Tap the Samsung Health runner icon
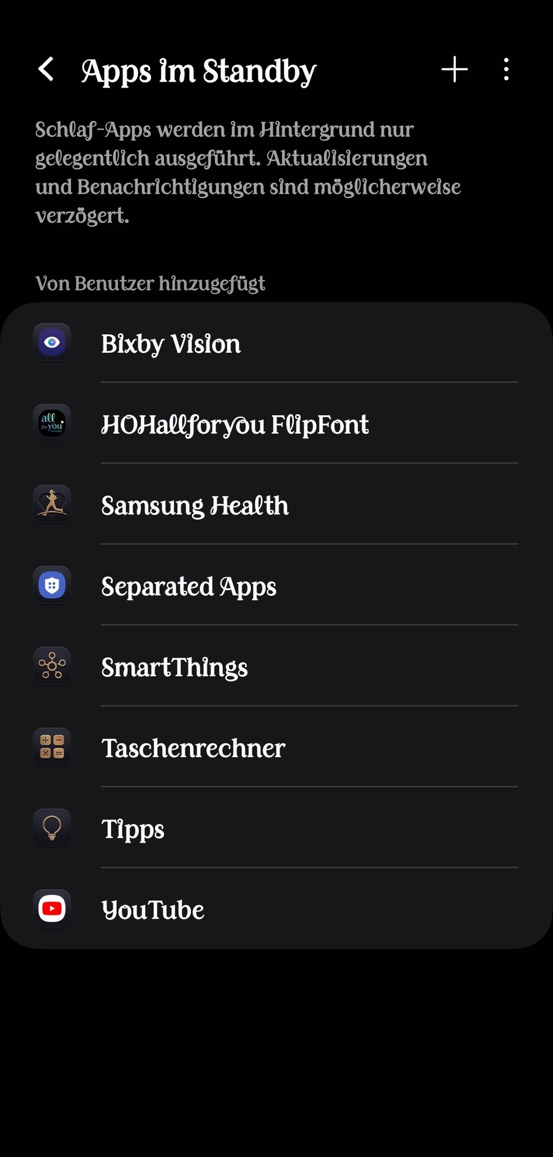This screenshot has height=1157, width=553. point(52,504)
